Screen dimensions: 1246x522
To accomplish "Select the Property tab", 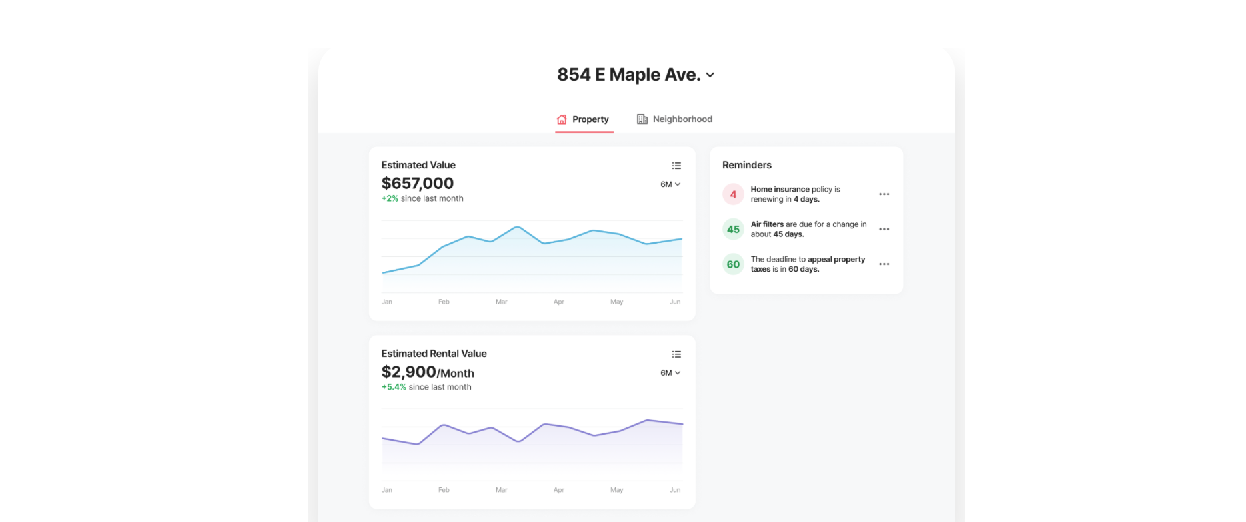I will coord(583,119).
